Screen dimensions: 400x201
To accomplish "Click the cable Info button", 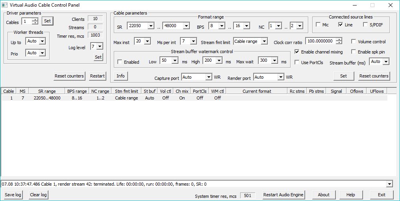I will pos(120,76).
